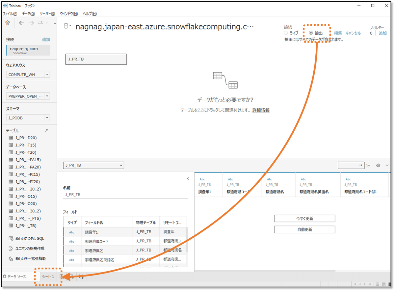Click the 名前 field containing J_PR_TB
Viewport: 395px width, 291px height.
point(125,195)
